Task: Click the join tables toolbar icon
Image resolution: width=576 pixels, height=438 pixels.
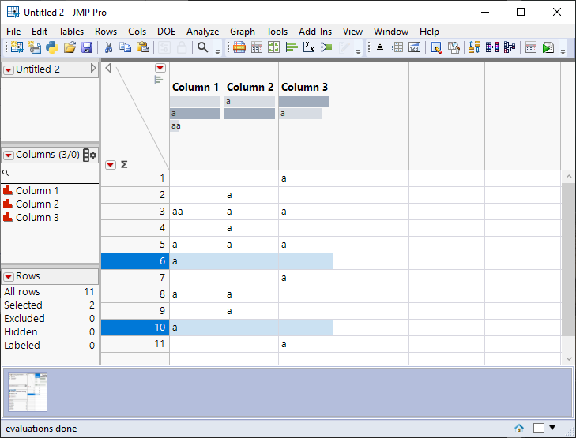Action: pyautogui.click(x=492, y=47)
